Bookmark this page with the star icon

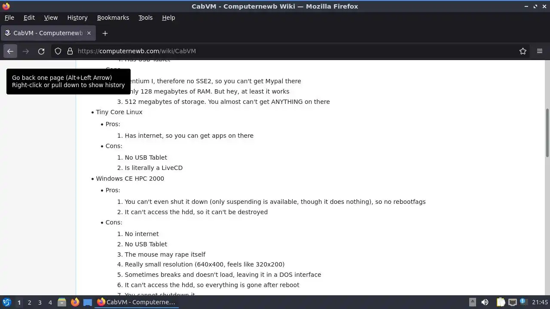click(523, 51)
